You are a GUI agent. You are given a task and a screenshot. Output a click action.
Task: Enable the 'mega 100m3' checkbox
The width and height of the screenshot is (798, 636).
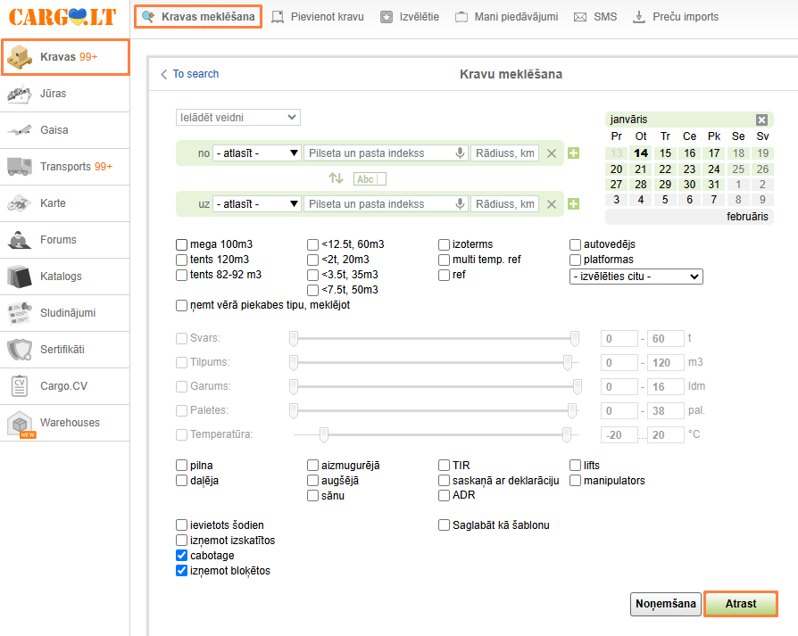[182, 244]
